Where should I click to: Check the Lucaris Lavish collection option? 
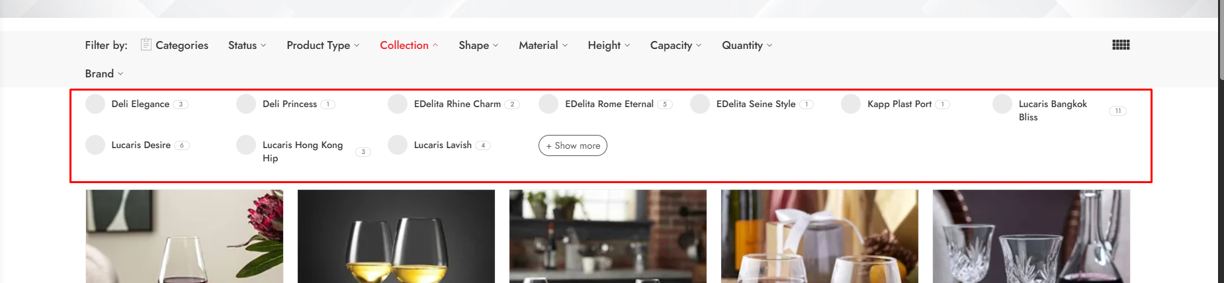tap(398, 145)
